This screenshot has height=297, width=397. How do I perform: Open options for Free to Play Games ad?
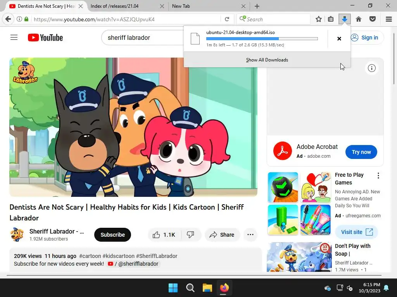coord(378,176)
